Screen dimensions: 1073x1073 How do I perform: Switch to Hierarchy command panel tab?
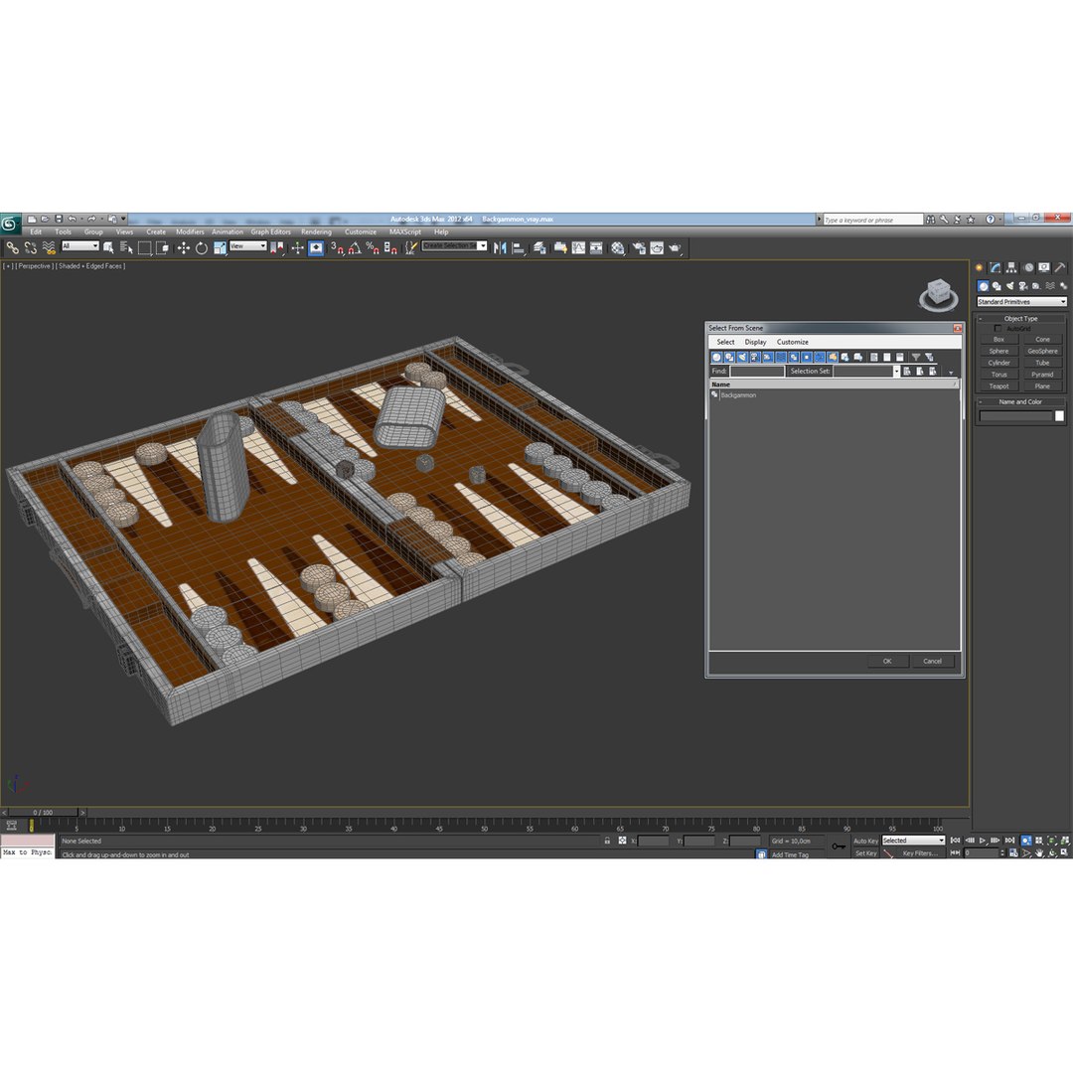pyautogui.click(x=1011, y=267)
